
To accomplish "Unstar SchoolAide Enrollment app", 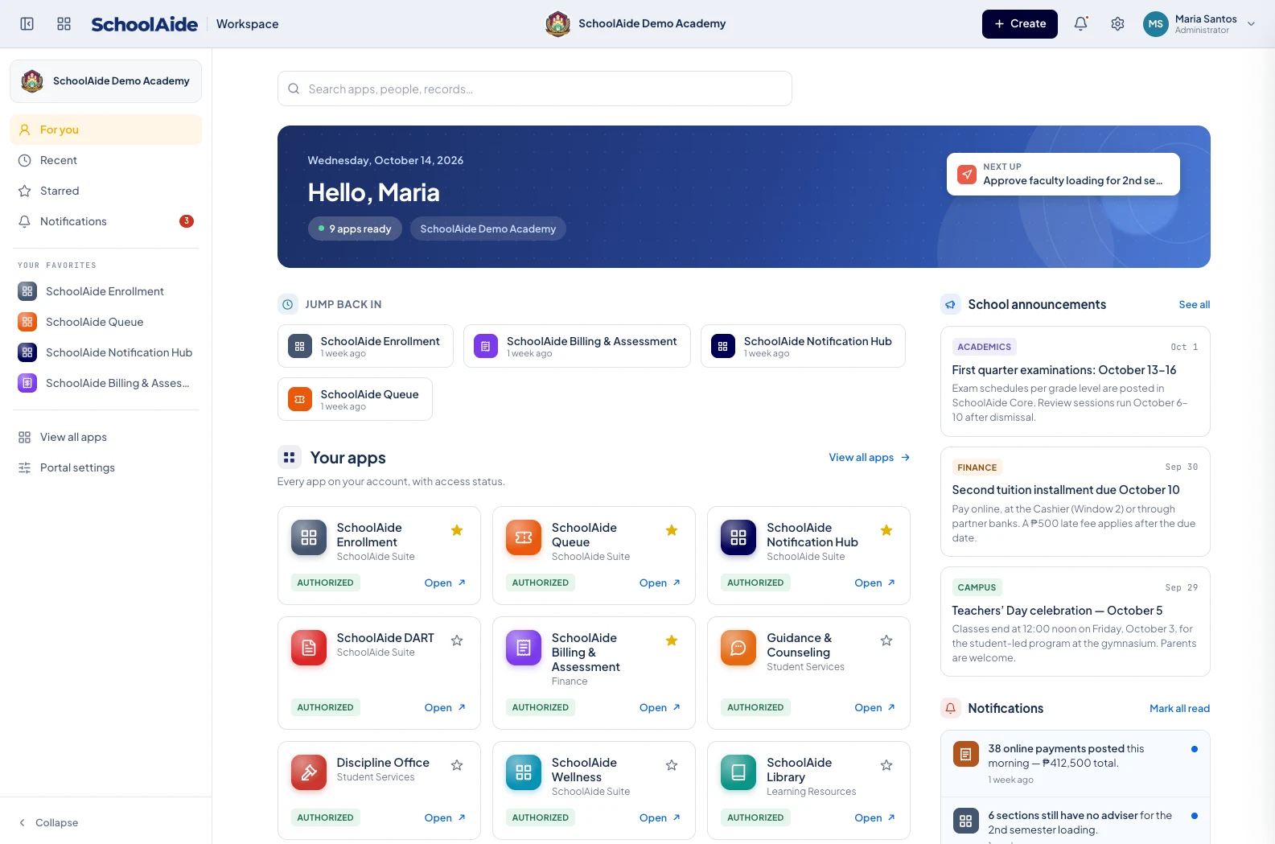I will point(457,530).
